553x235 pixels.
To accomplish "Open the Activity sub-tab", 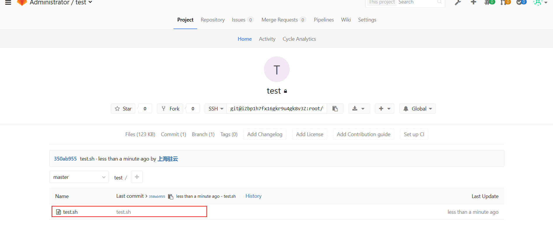I will [x=267, y=39].
